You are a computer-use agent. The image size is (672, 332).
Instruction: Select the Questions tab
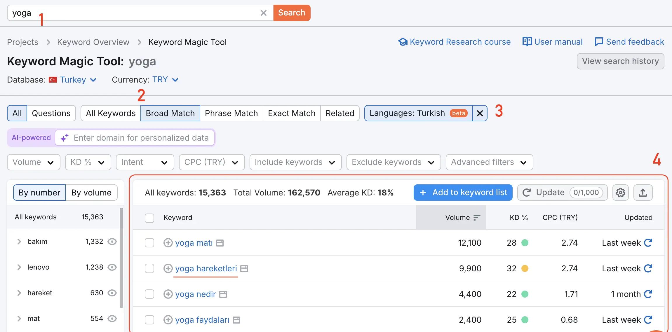(51, 113)
